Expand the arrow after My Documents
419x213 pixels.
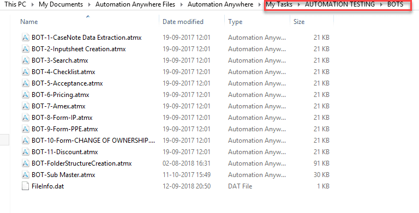pyautogui.click(x=89, y=4)
